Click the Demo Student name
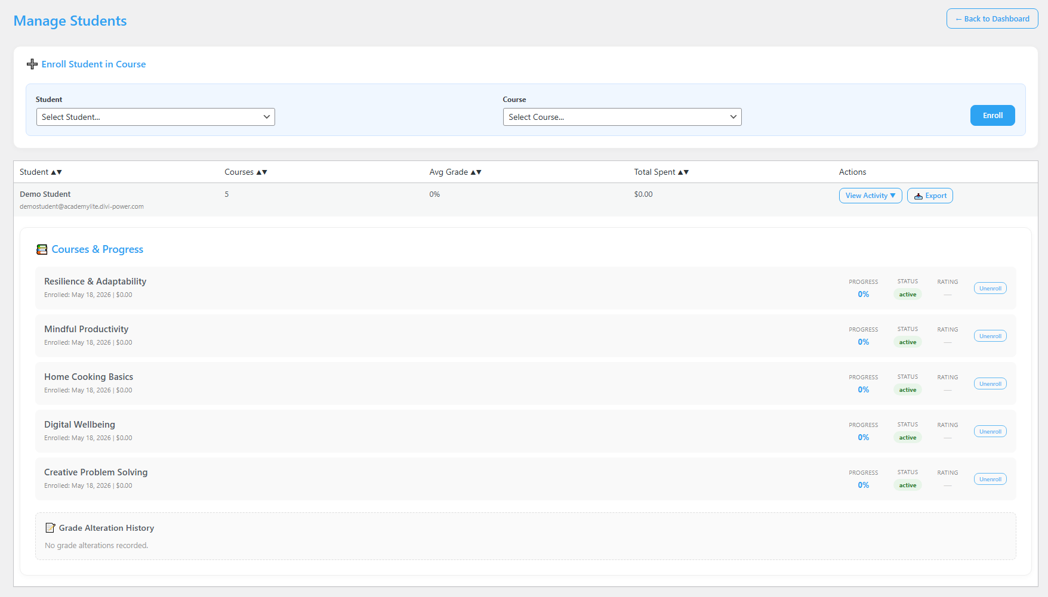 45,194
